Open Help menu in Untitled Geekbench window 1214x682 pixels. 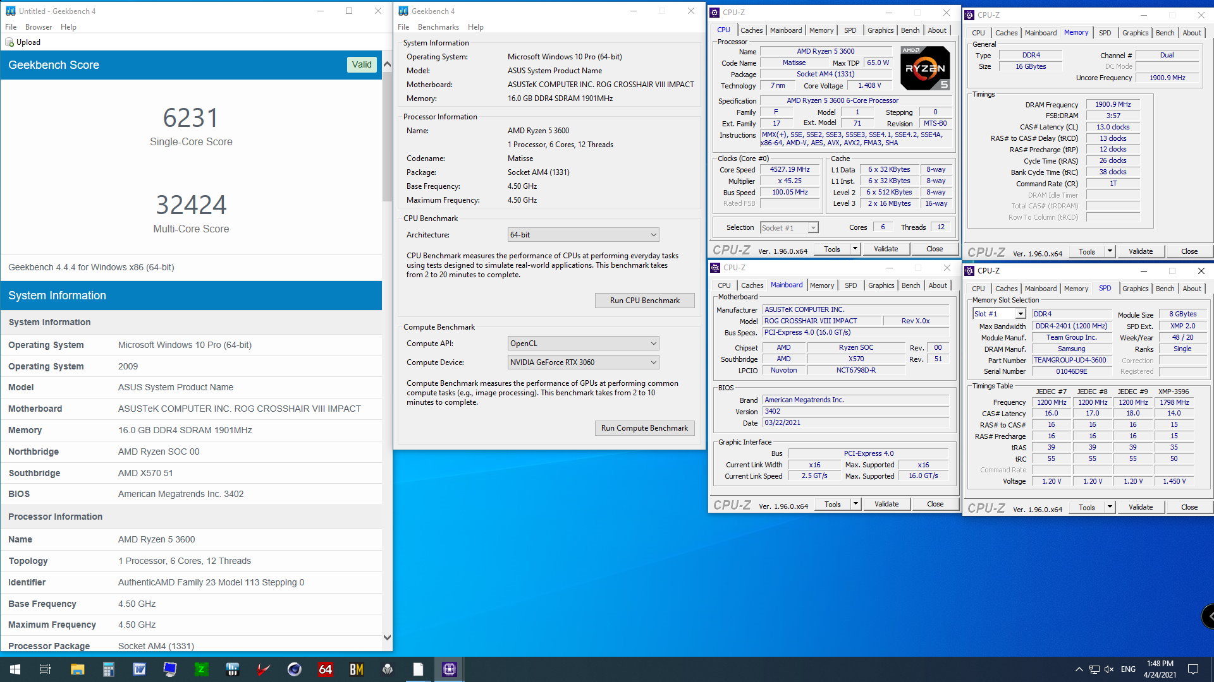pyautogui.click(x=68, y=27)
